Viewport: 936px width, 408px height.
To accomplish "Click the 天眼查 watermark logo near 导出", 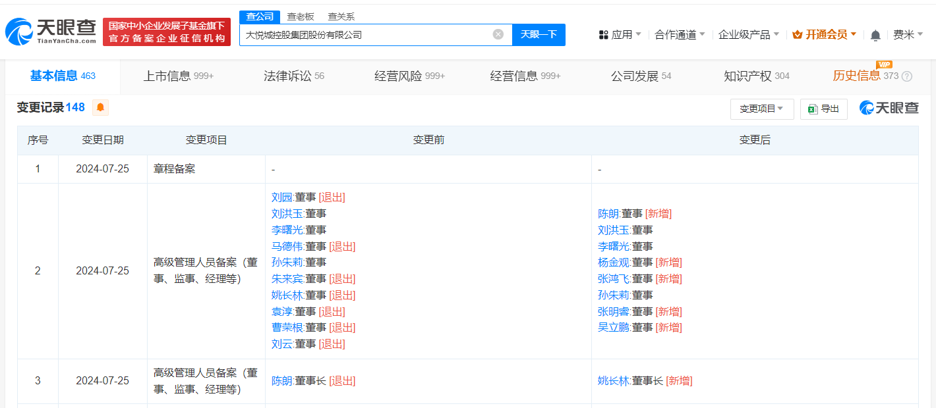I will 888,108.
